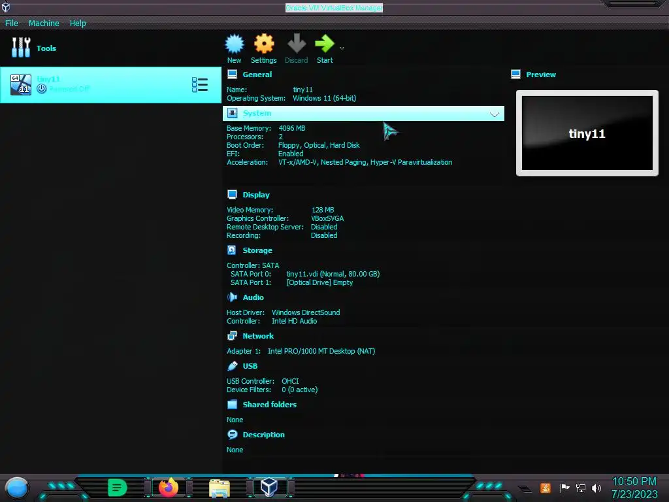Click the System section chip icon
Screen dimensions: 669x502
232,113
